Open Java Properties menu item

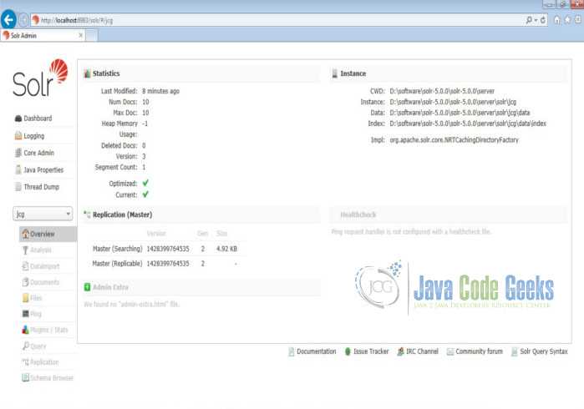43,170
